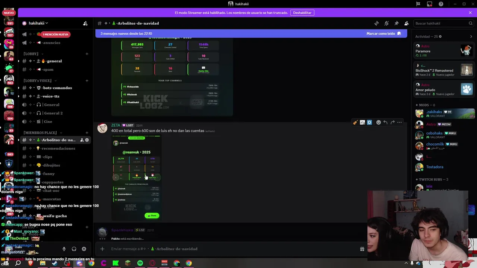Mute the microphone in user panel
Screen dimensions: 477x268
(x=64, y=249)
